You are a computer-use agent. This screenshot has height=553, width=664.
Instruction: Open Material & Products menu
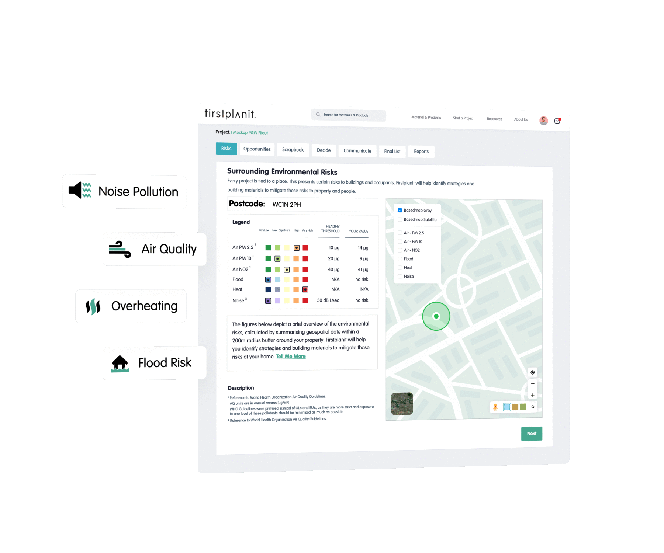tap(426, 117)
